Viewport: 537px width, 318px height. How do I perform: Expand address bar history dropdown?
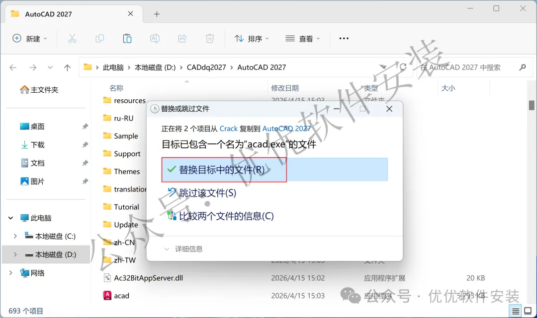(x=383, y=67)
